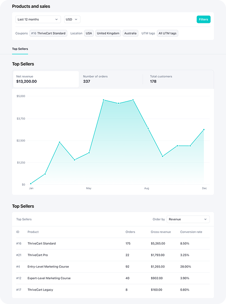This screenshot has width=226, height=304.
Task: Click the $160.00 gross revenue value
Action: 156,290
